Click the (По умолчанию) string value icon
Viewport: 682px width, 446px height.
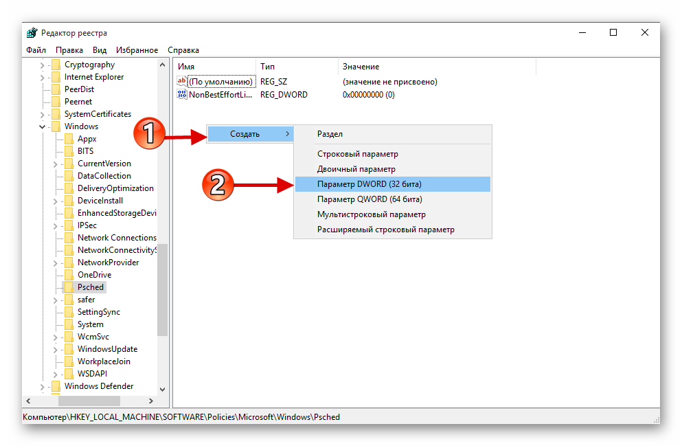182,81
